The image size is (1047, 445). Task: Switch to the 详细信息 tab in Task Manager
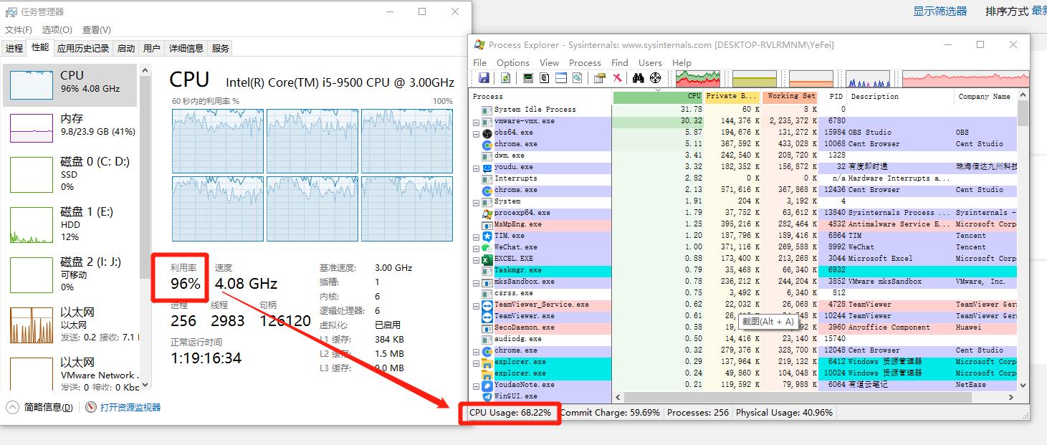tap(186, 48)
